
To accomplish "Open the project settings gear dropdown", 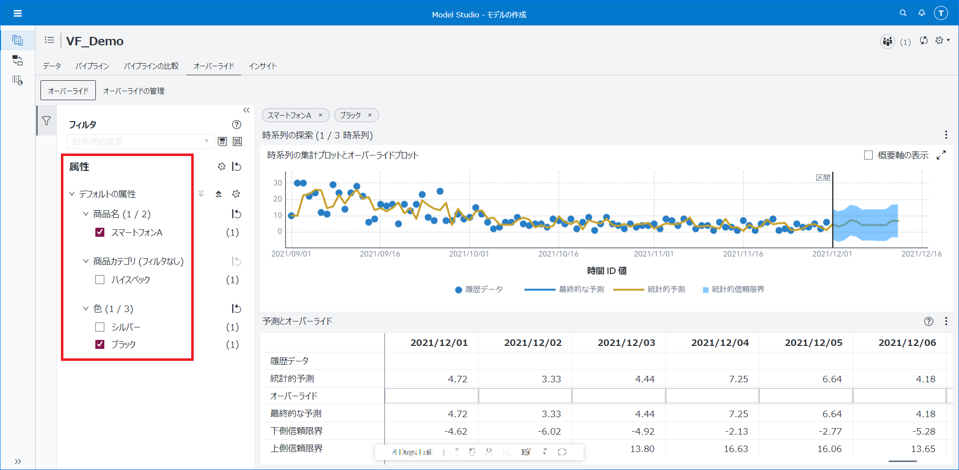I will coord(942,40).
